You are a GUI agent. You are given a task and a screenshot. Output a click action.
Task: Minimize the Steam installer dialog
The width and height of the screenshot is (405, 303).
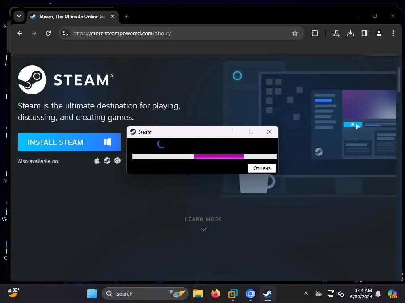(x=233, y=132)
